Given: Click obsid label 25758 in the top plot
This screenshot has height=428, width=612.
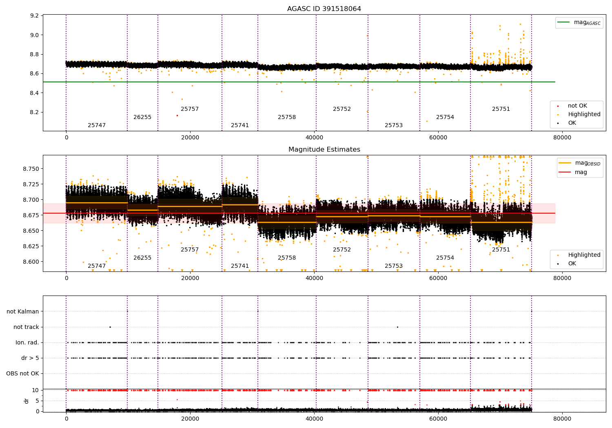Looking at the screenshot, I should click(287, 117).
